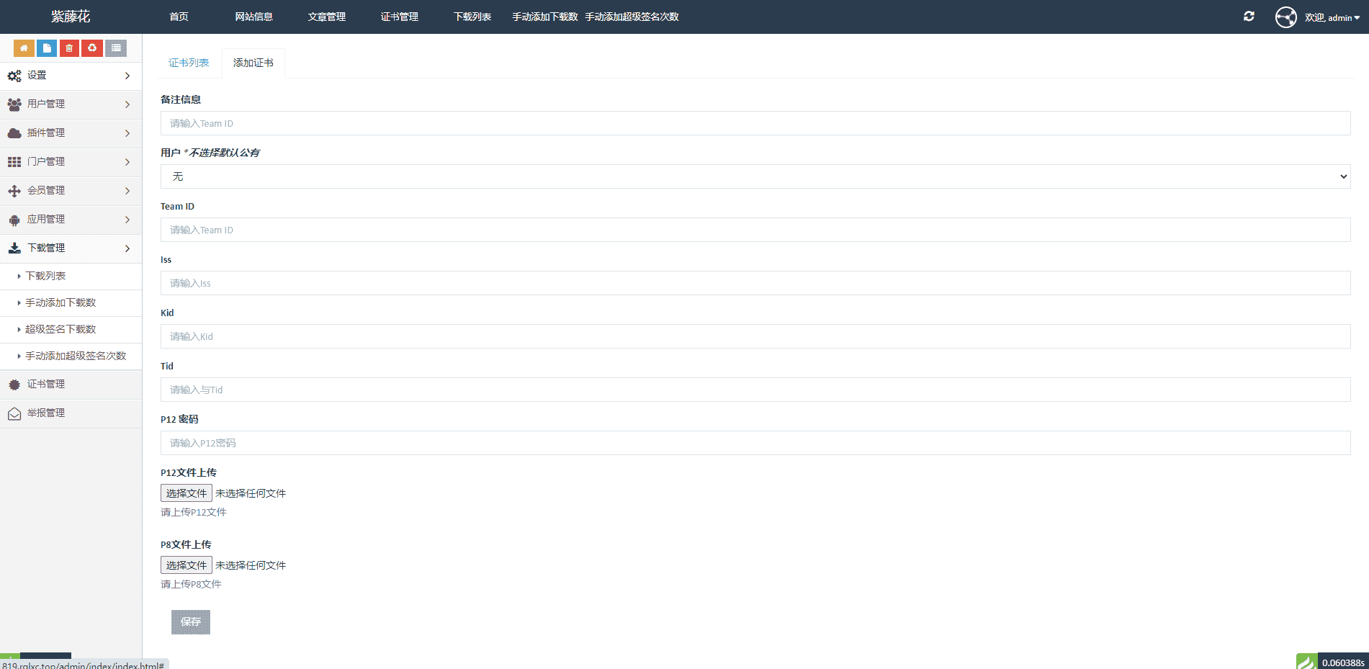
Task: Open 文章管理 in the top navigation
Action: (x=327, y=17)
